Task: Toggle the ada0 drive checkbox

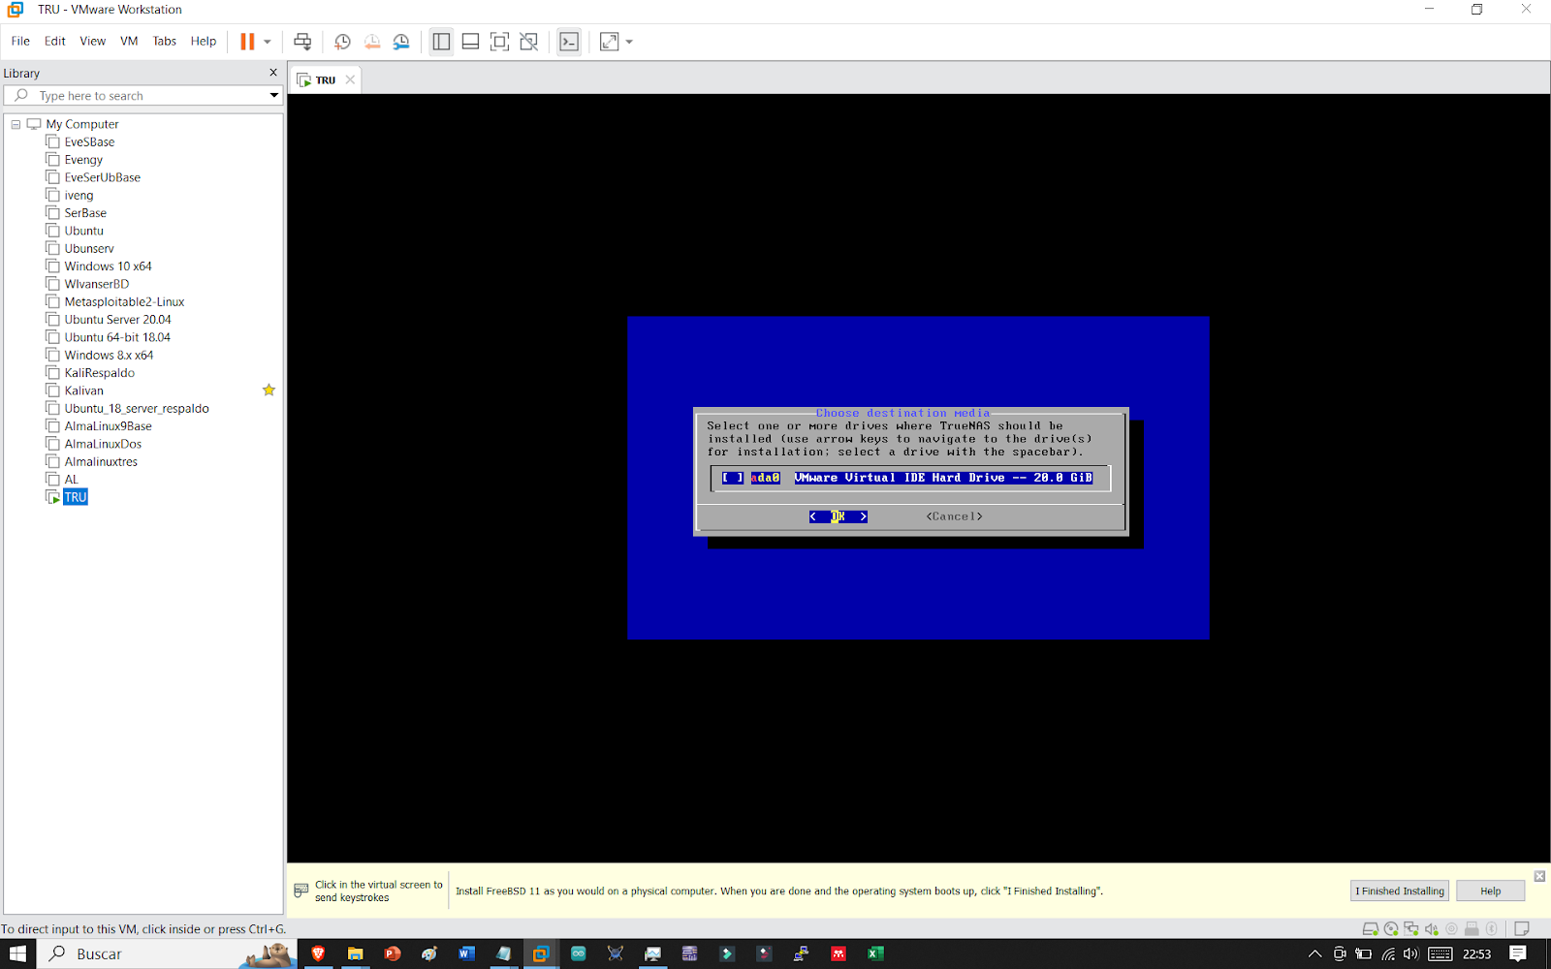Action: [x=733, y=478]
